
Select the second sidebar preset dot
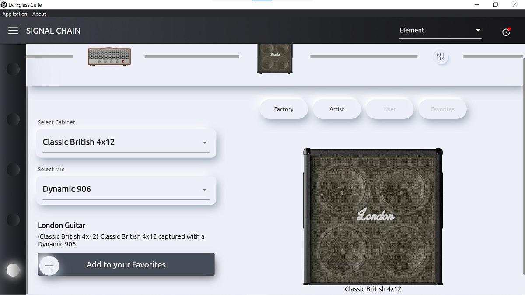(x=13, y=119)
